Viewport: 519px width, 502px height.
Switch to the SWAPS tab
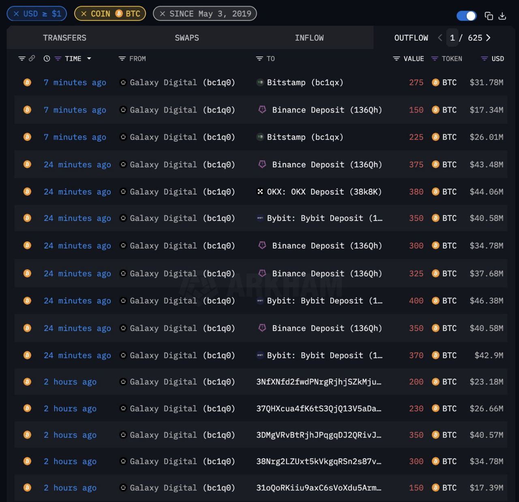pos(187,38)
